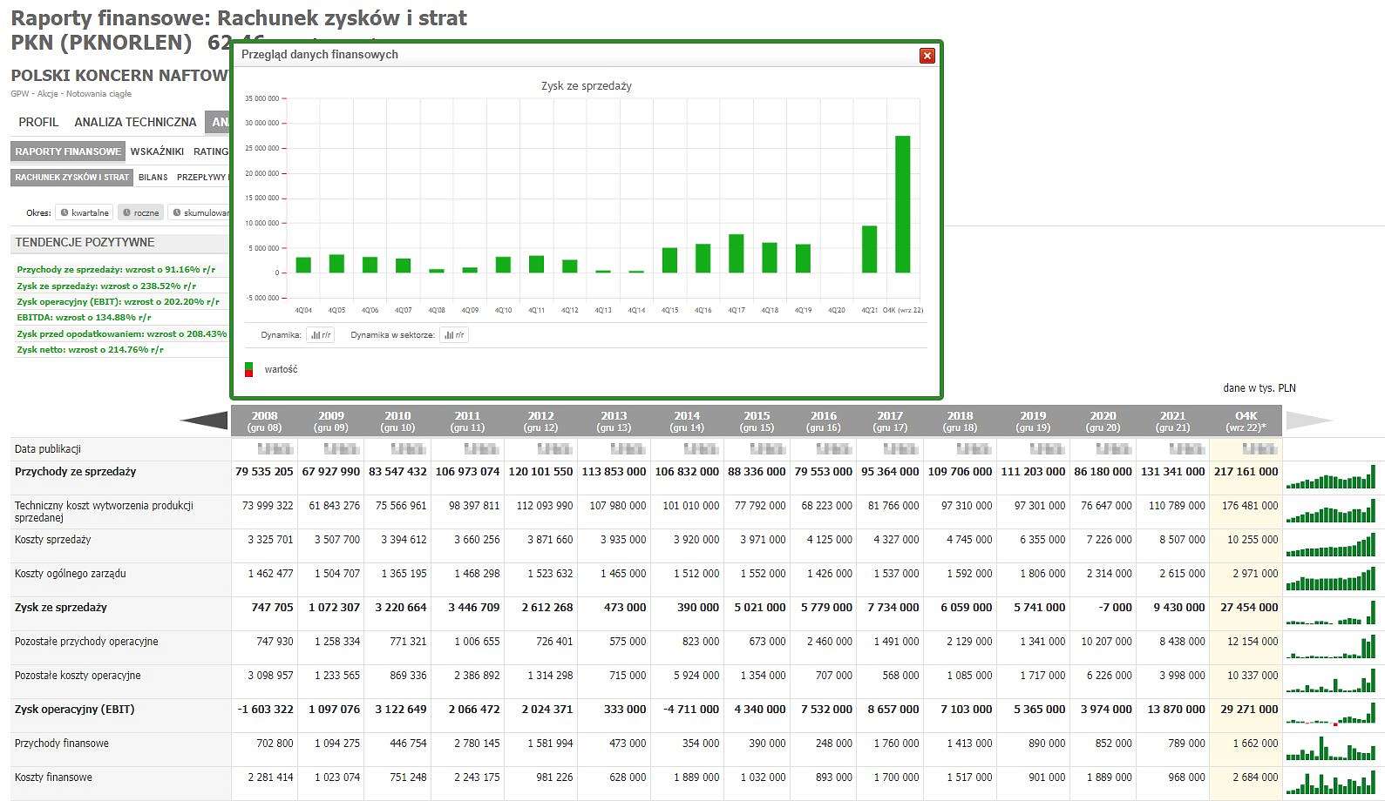
Task: Click the 13 870 000 EBIT cell for 2021
Action: (x=1176, y=710)
